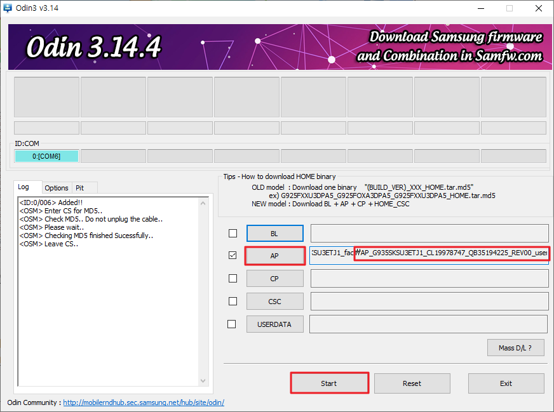Click the CSC file path field
The image size is (554, 412).
[x=429, y=301]
